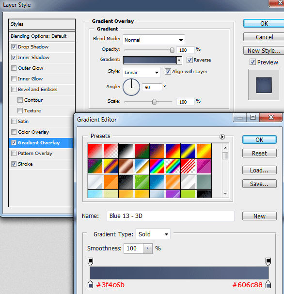Pick the copper gradient preset
The width and height of the screenshot is (284, 294).
[126, 166]
